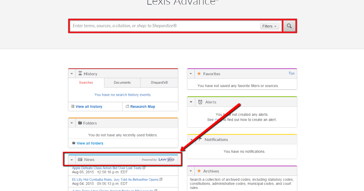364x191 pixels.
Task: Click 'You have no search history events.' text
Action: [x=123, y=95]
